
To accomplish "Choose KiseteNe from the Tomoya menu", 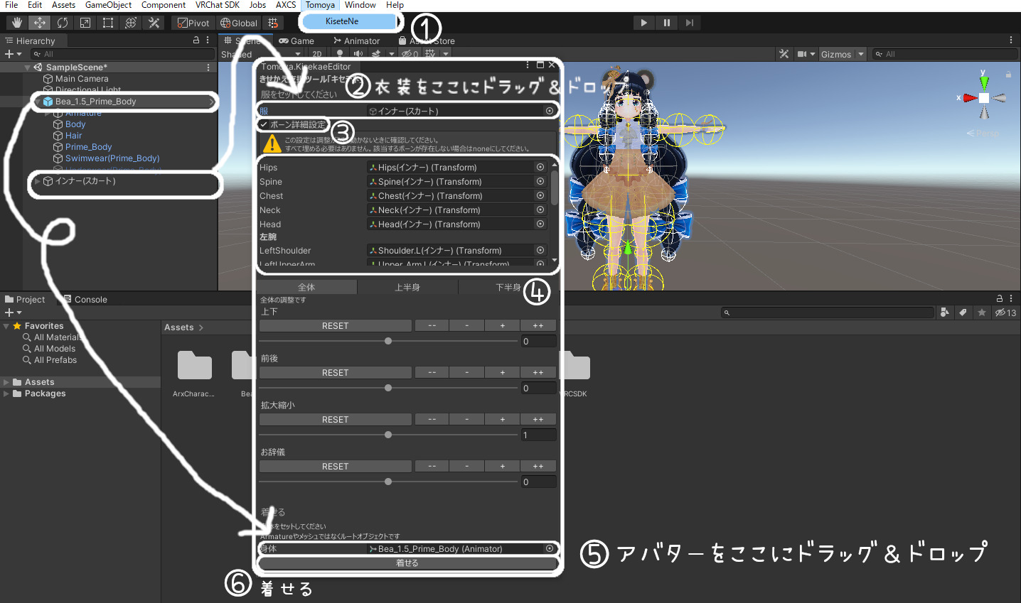I will click(349, 21).
